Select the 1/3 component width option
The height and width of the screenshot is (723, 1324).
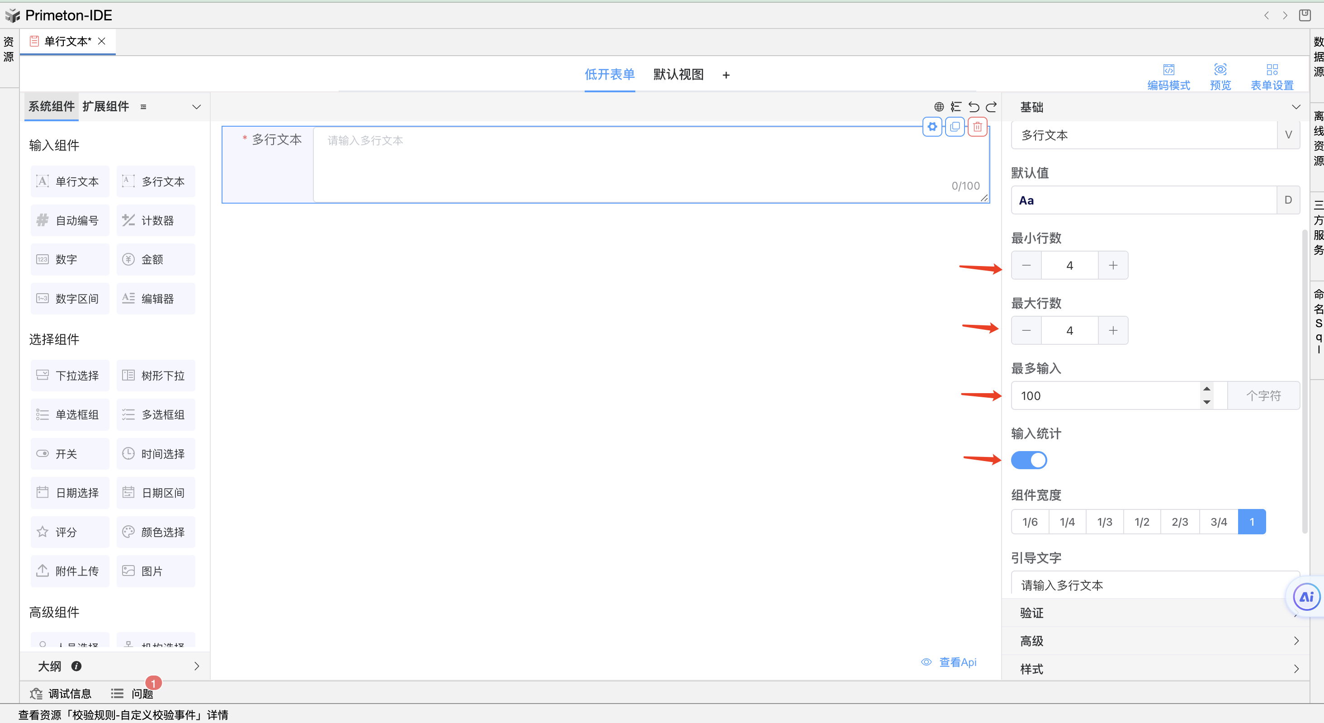[1104, 522]
